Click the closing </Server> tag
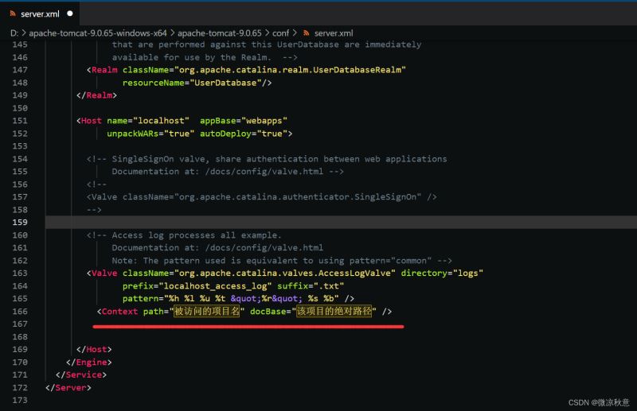The width and height of the screenshot is (637, 411). point(68,387)
